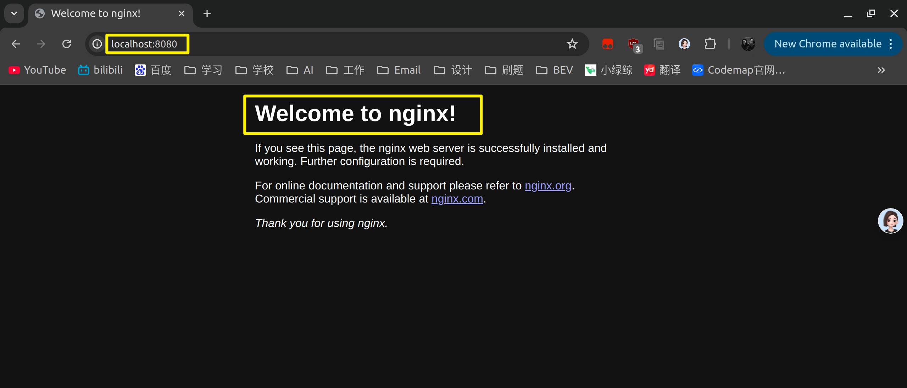
Task: Open the YouTube bookmark
Action: coord(37,70)
